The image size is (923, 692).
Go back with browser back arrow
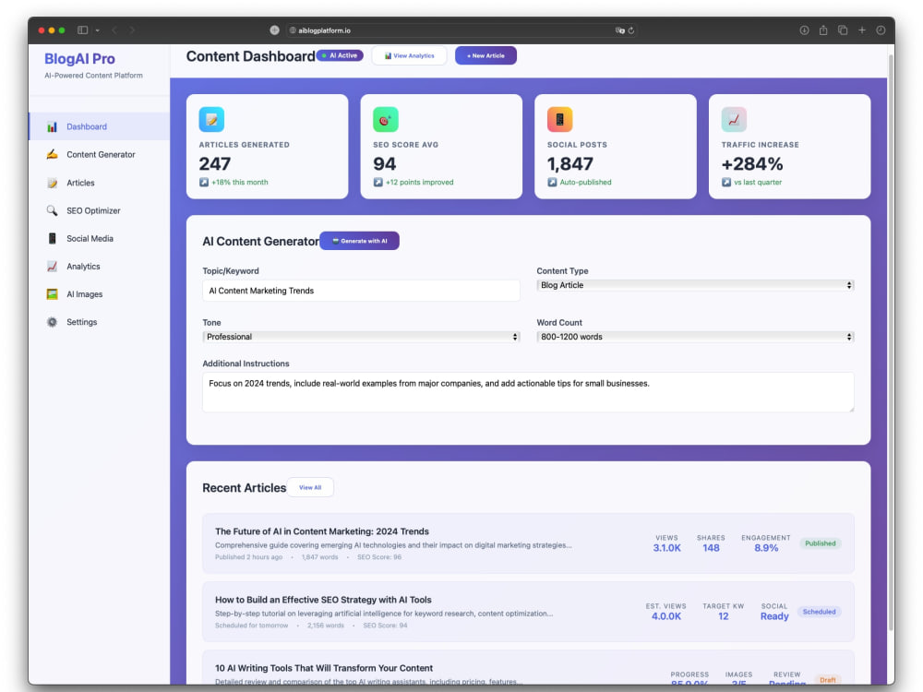click(114, 30)
